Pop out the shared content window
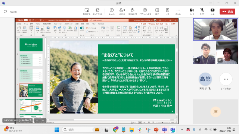This screenshot has height=134, width=239. (97, 12)
